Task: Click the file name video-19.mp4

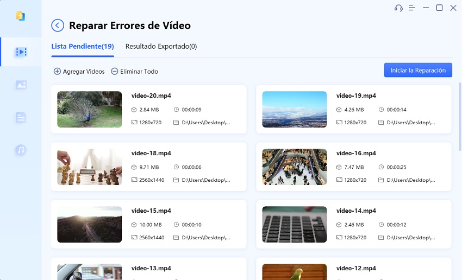Action: coord(356,96)
